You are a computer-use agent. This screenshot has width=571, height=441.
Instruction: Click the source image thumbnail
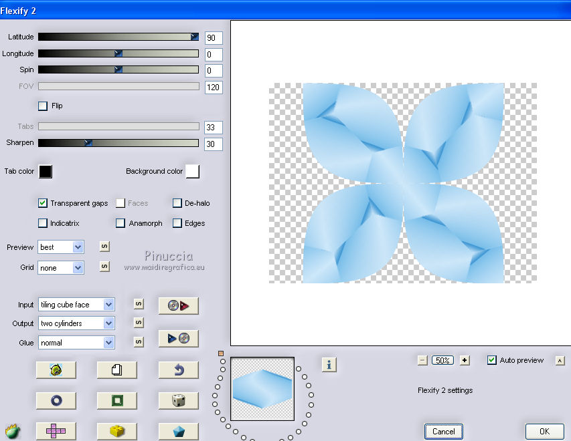[x=262, y=389]
